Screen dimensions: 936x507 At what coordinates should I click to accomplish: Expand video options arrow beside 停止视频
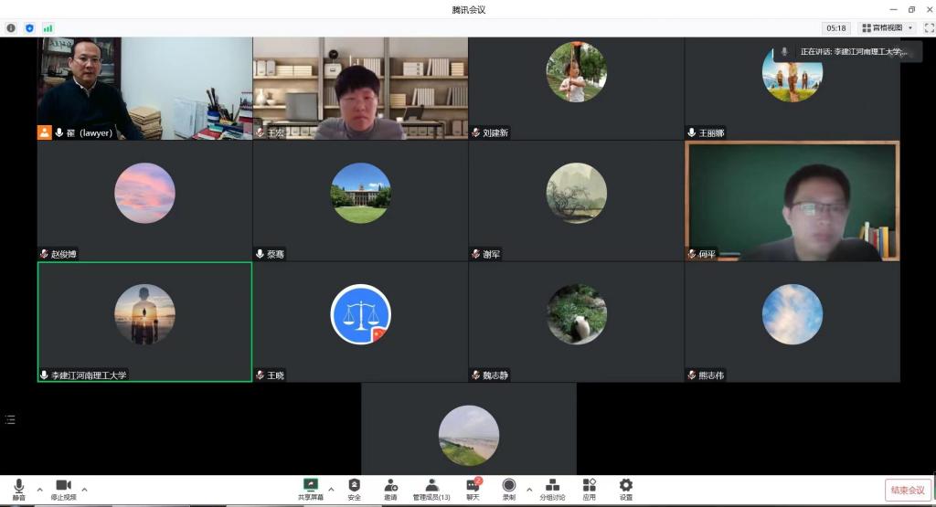[x=85, y=489]
